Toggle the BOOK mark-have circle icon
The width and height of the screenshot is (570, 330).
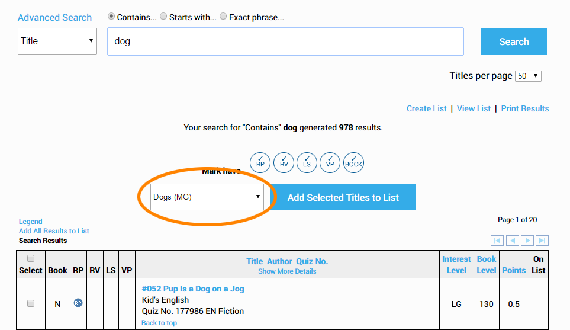coord(353,163)
